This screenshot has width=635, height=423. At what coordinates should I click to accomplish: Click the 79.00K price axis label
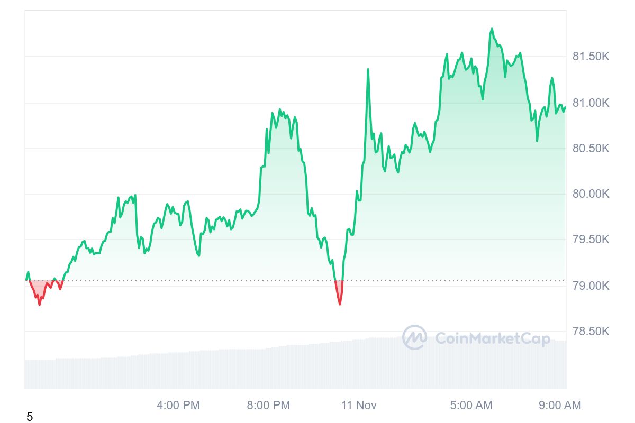pyautogui.click(x=591, y=286)
